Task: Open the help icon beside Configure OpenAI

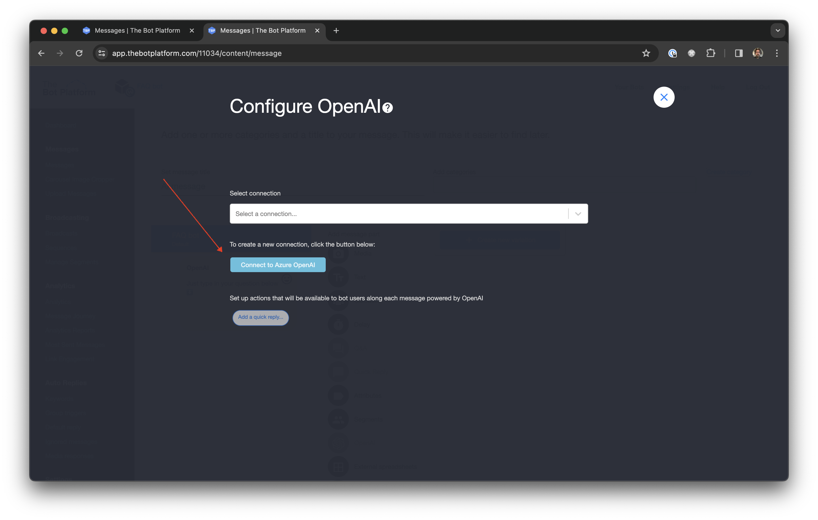Action: click(x=387, y=108)
